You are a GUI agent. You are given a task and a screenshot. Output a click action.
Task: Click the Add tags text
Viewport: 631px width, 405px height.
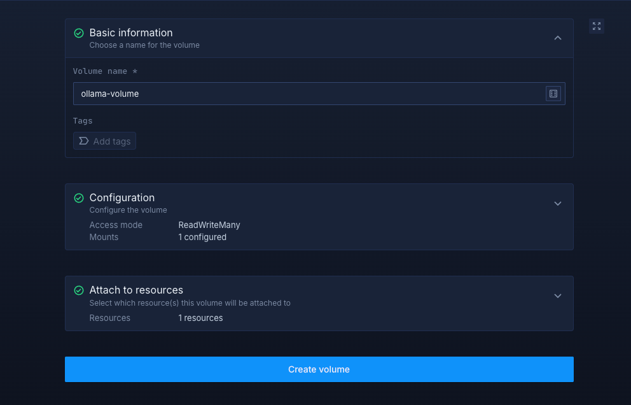(x=112, y=141)
